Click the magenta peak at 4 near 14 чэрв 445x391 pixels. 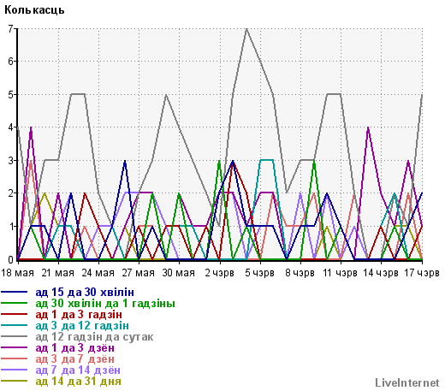click(368, 127)
